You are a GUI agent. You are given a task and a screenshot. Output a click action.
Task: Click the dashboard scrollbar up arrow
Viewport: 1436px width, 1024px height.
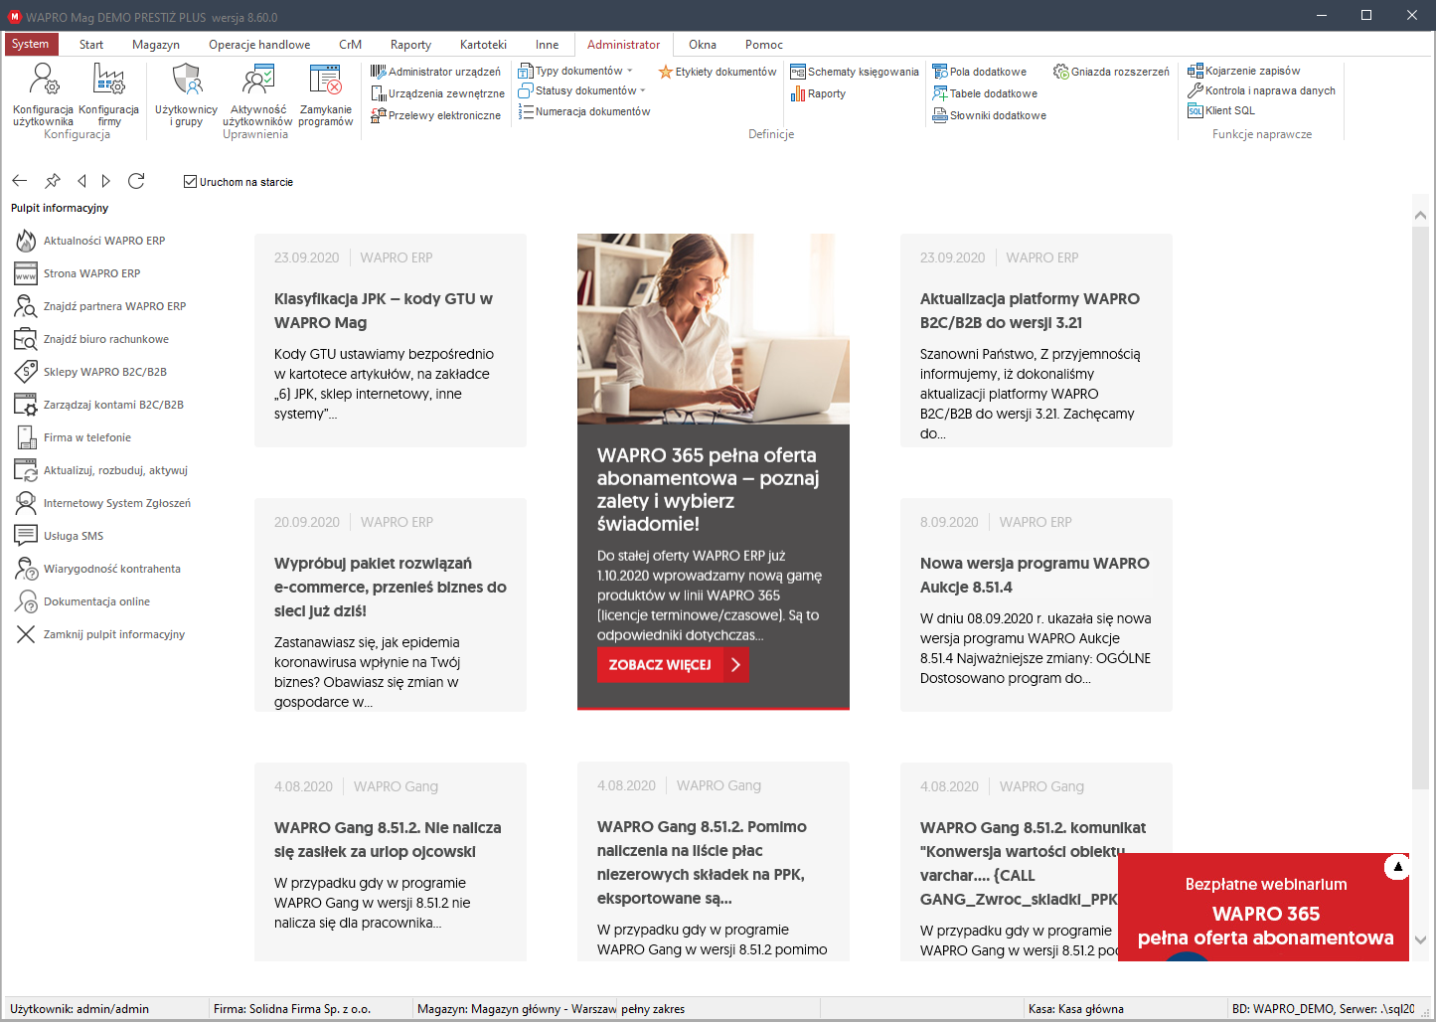pyautogui.click(x=1421, y=215)
